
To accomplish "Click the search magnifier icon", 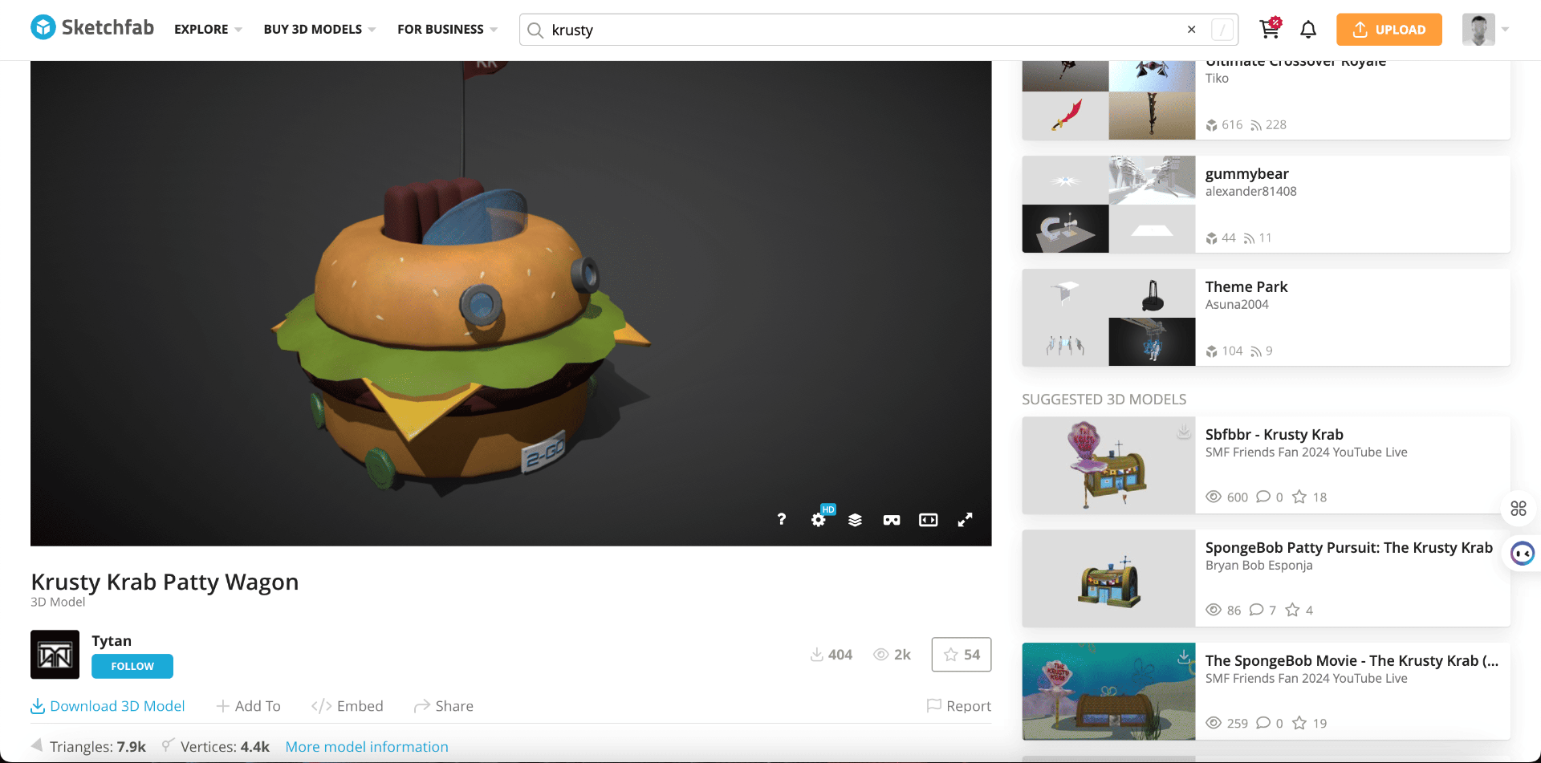I will coord(535,30).
